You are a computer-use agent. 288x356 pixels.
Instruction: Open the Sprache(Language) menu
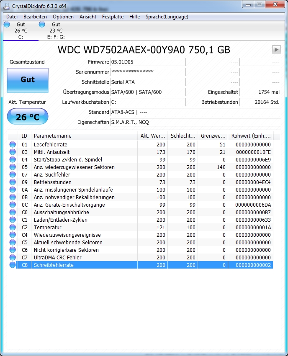[x=167, y=17]
